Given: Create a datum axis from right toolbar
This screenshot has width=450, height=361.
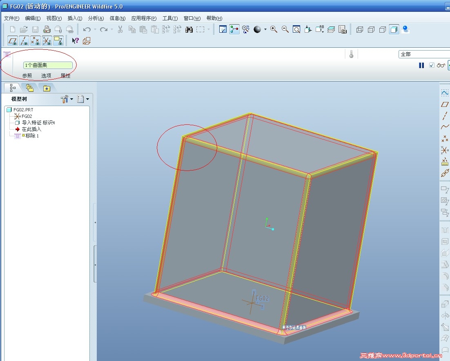Looking at the screenshot, I should [445, 115].
